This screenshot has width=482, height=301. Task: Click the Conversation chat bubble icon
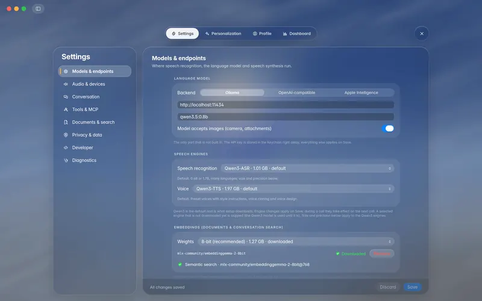(66, 97)
